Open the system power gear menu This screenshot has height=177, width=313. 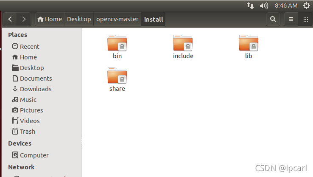(306, 6)
